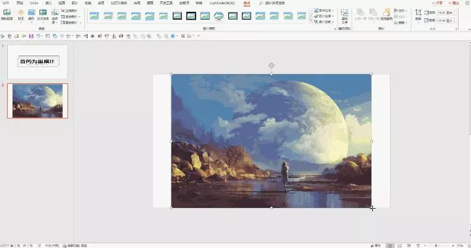Apply the thick black frame picture style
The height and width of the screenshot is (248, 471).
click(x=191, y=16)
